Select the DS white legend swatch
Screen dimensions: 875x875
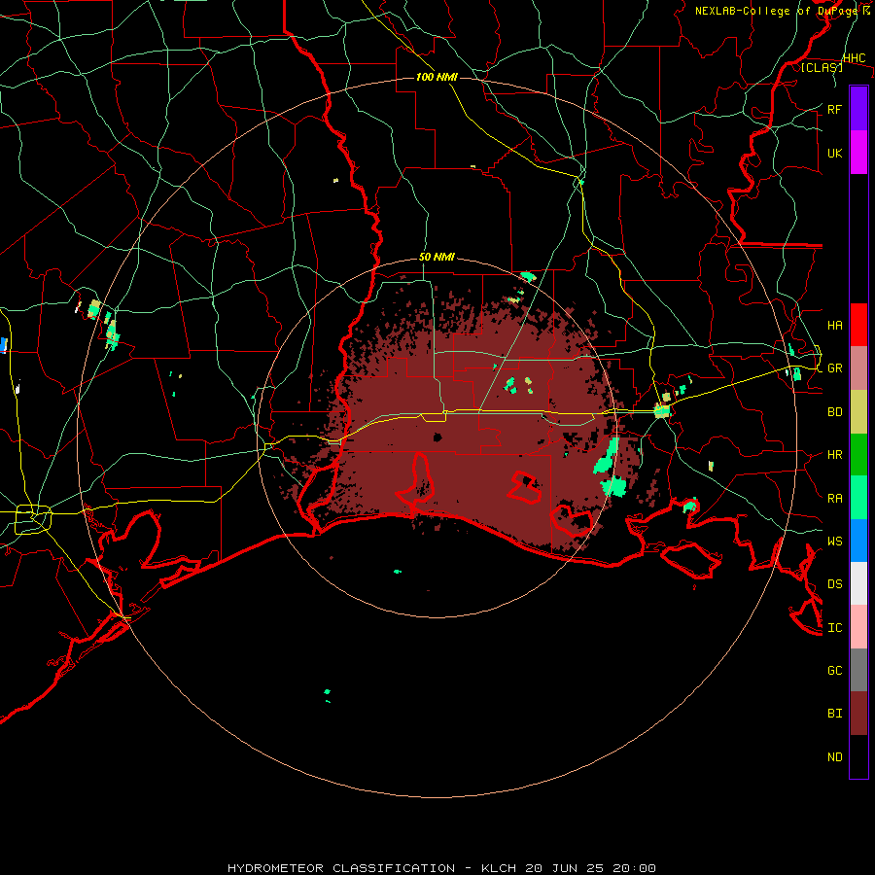click(858, 583)
